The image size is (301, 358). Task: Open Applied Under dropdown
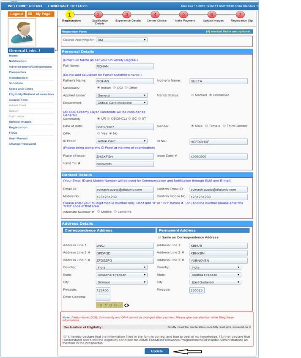[121, 96]
